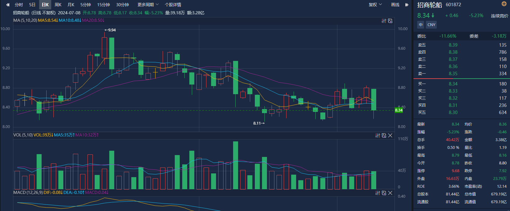Open the 个股详情 link

pos(173,5)
